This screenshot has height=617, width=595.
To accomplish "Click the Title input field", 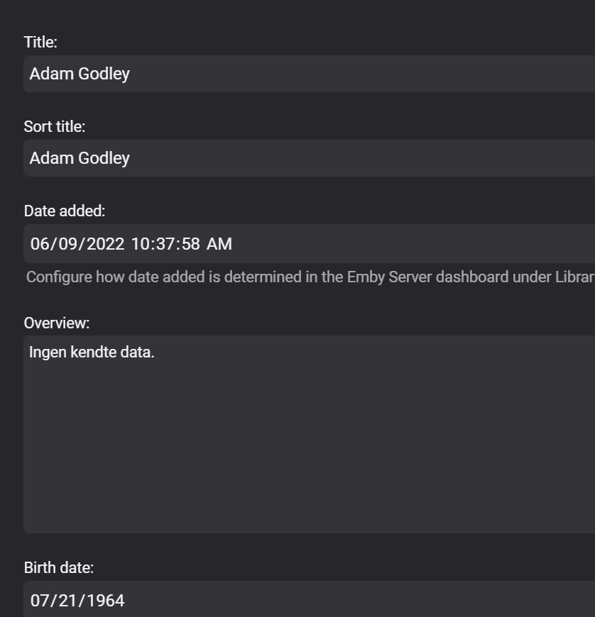I will click(309, 74).
